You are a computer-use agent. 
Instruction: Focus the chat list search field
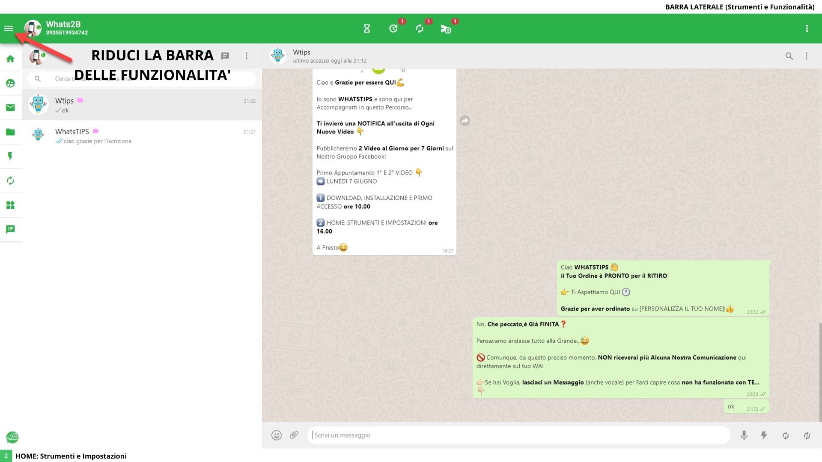[x=142, y=79]
